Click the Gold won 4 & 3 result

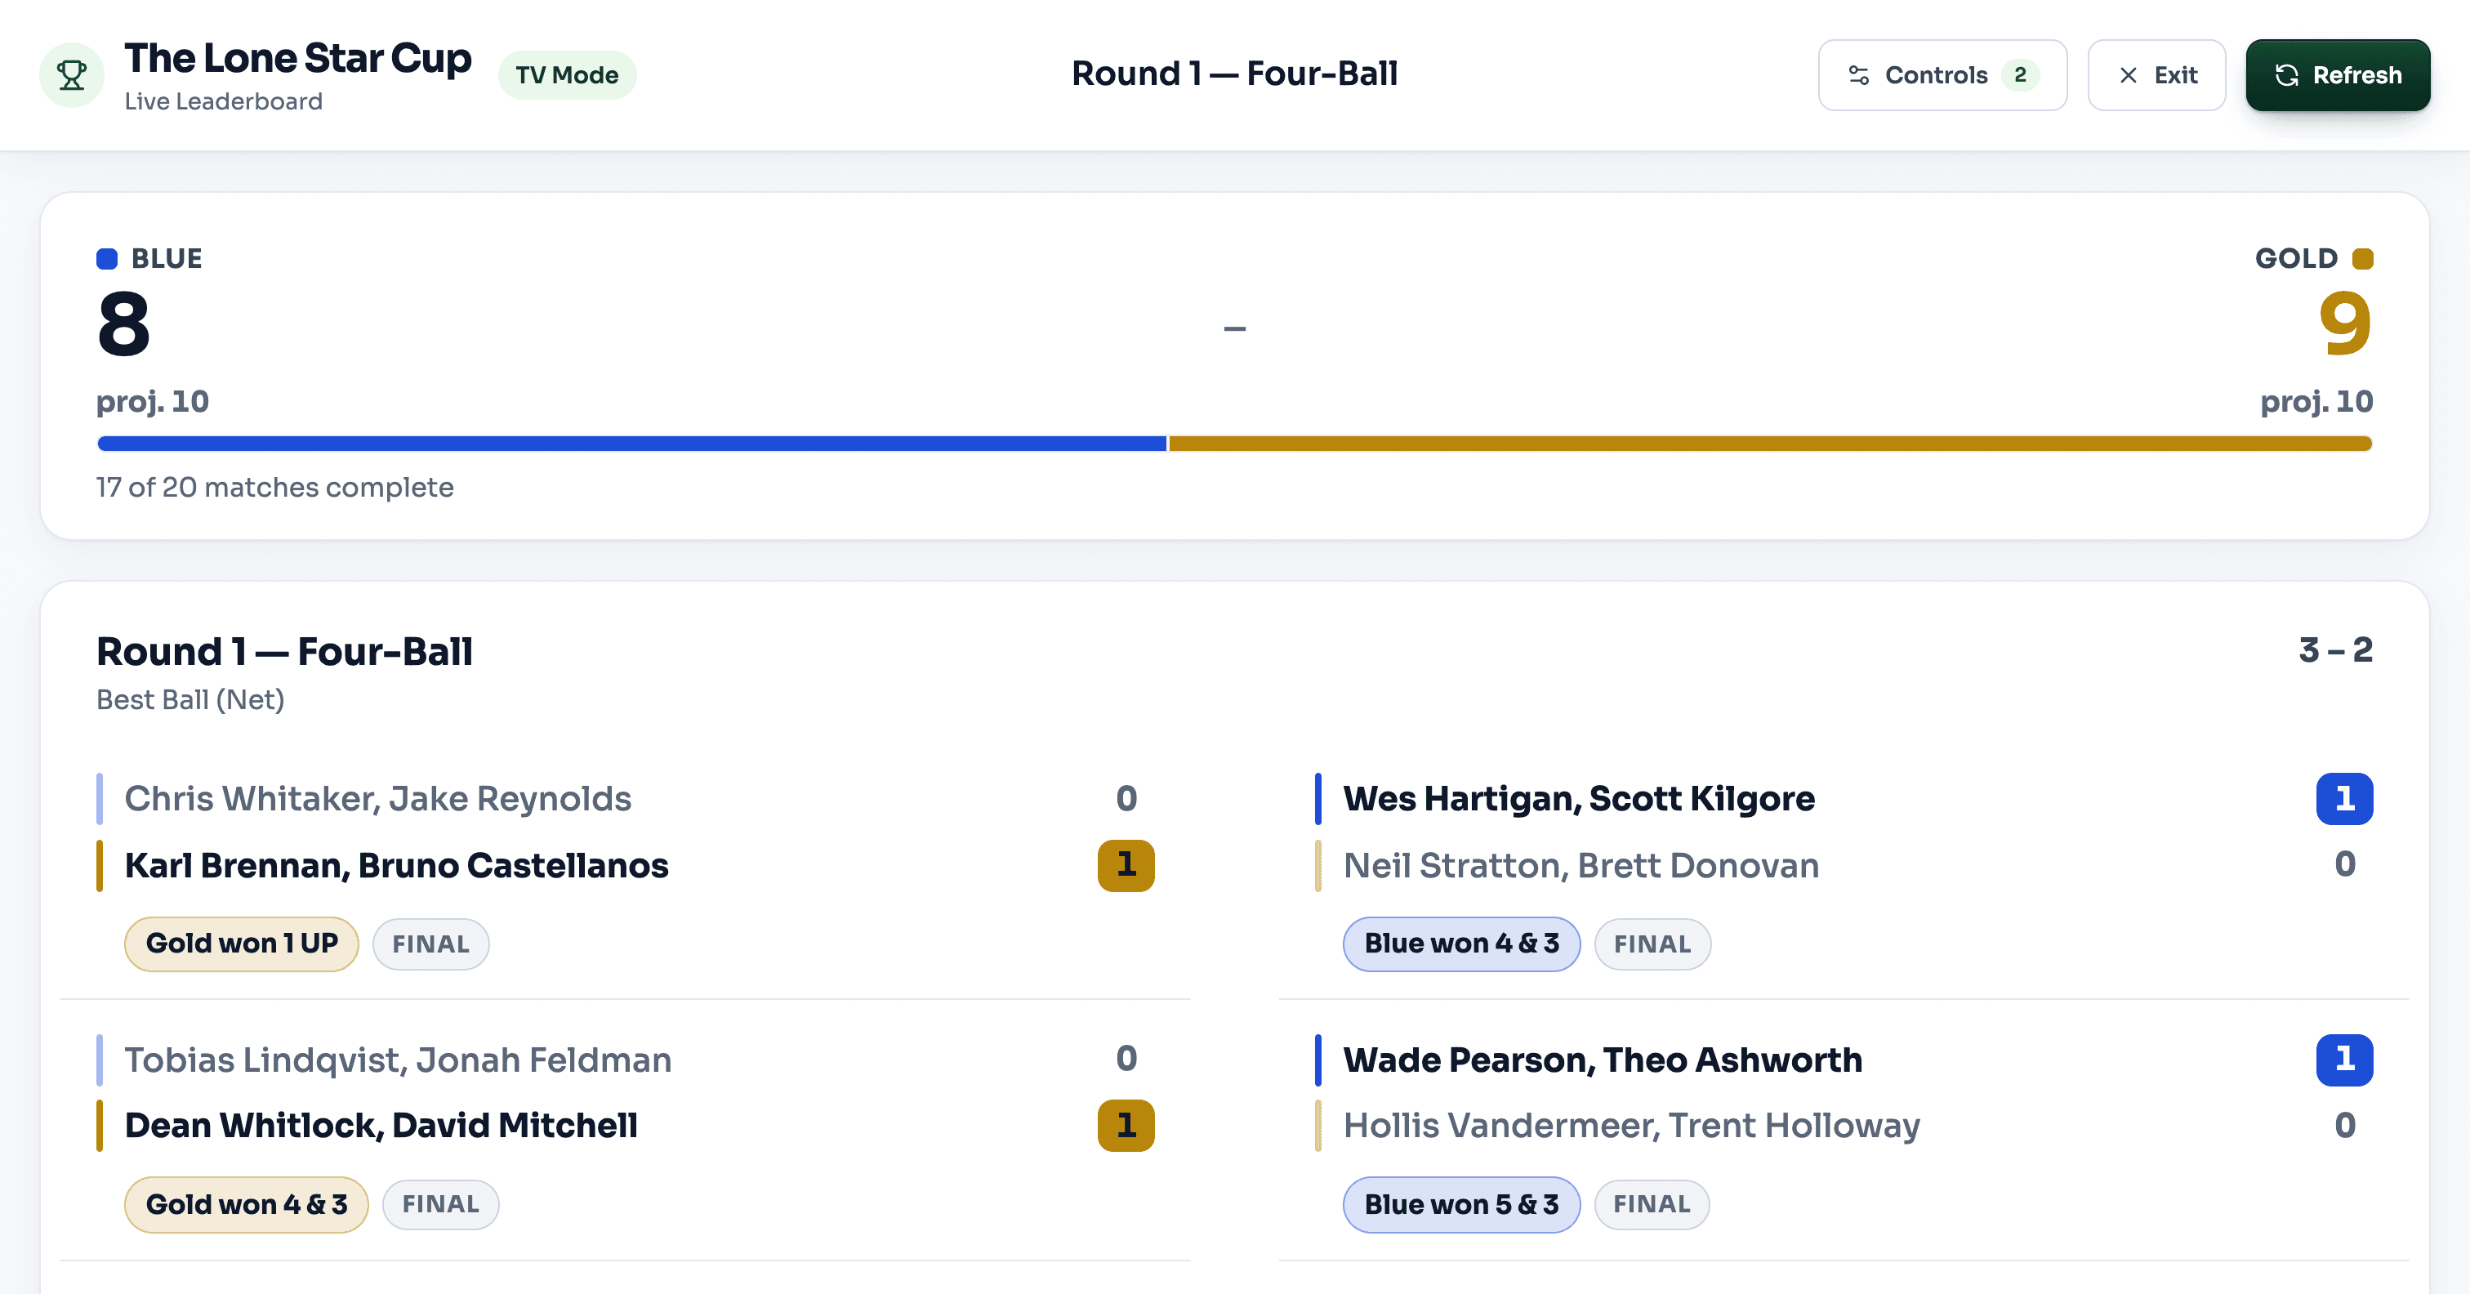pos(247,1205)
